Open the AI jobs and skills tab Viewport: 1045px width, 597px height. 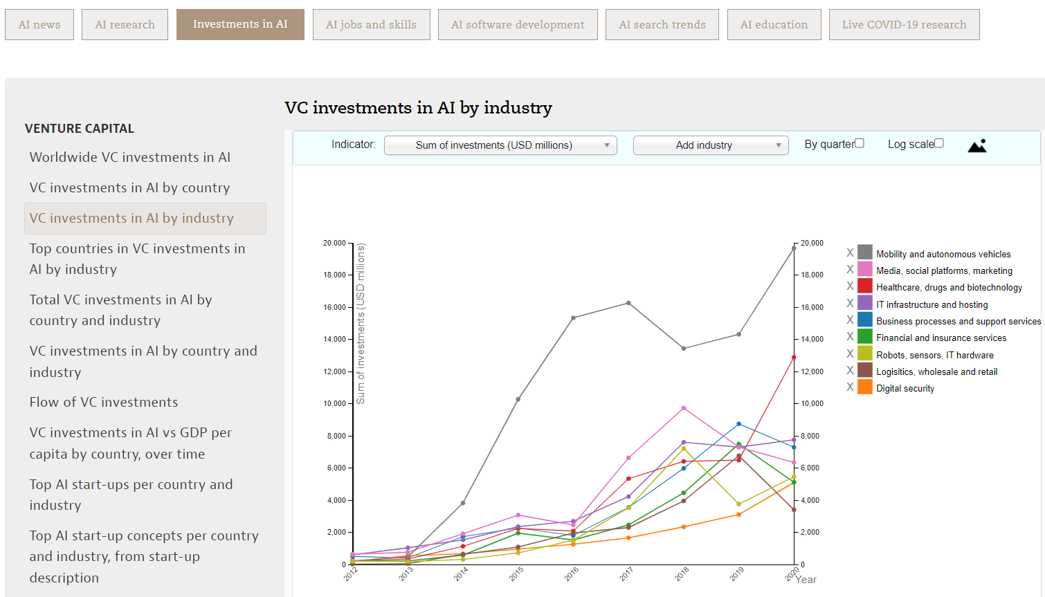(x=371, y=25)
